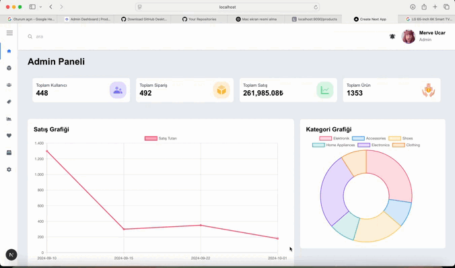Click the 2024-09-10 data point on line chart
455x268 pixels.
(x=47, y=151)
